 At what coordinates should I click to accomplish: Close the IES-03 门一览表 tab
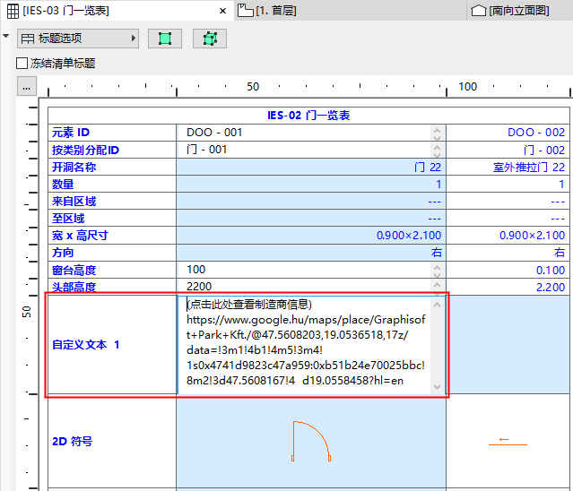point(222,11)
